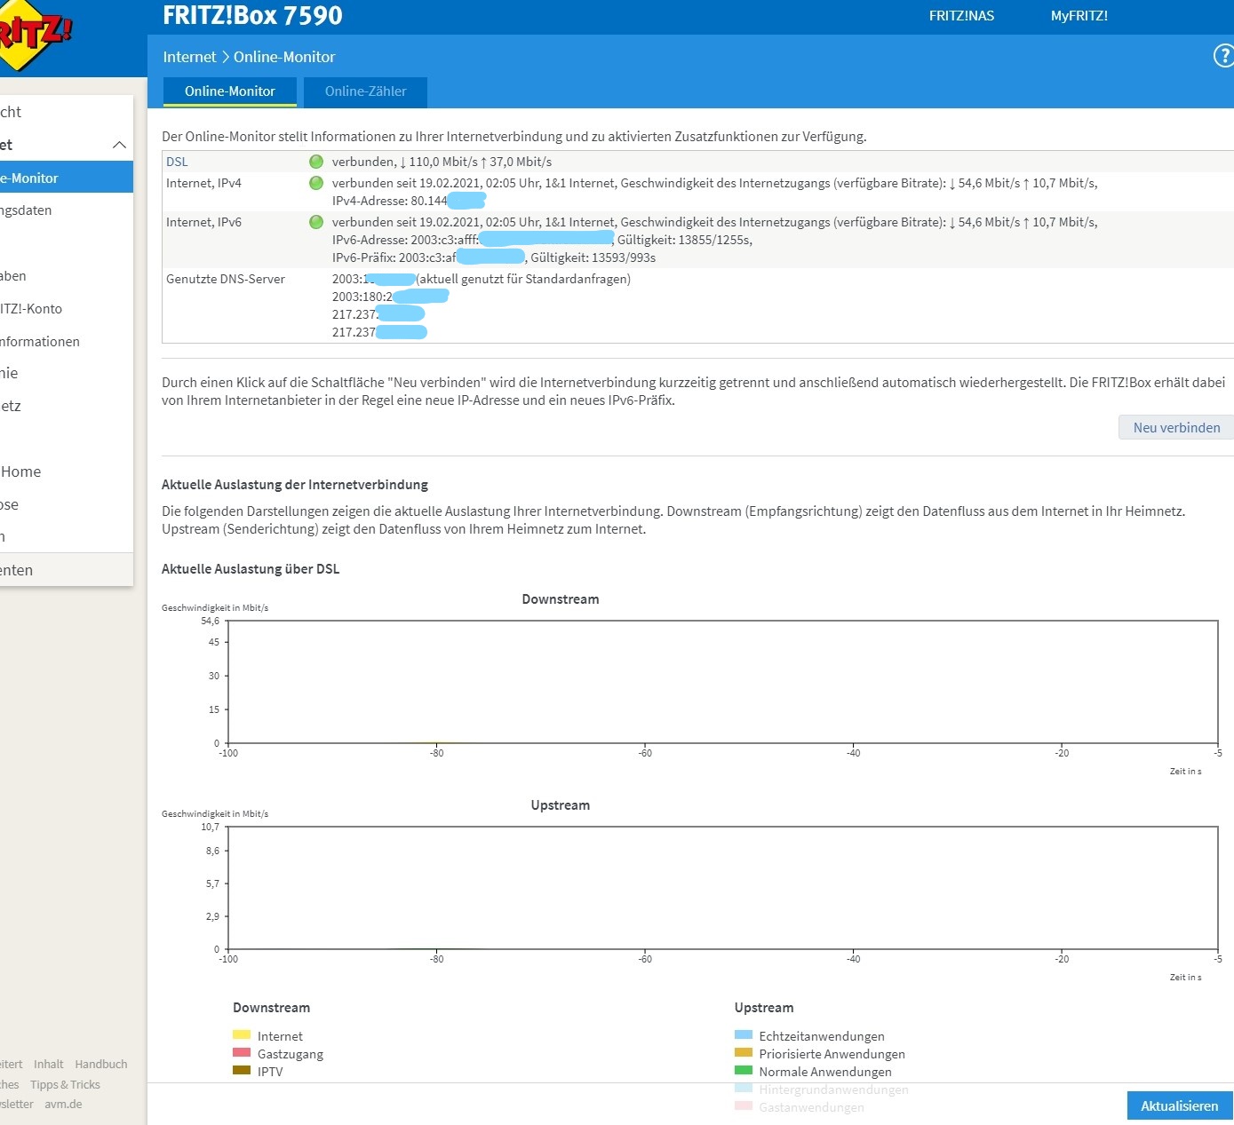The width and height of the screenshot is (1234, 1125).
Task: Collapse the Internet menu section chevron
Action: coord(119,145)
